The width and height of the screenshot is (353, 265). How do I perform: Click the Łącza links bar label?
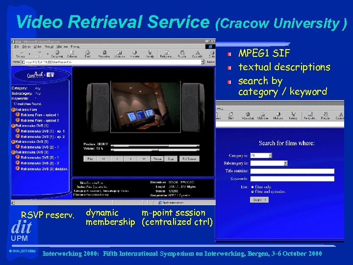tap(211, 62)
